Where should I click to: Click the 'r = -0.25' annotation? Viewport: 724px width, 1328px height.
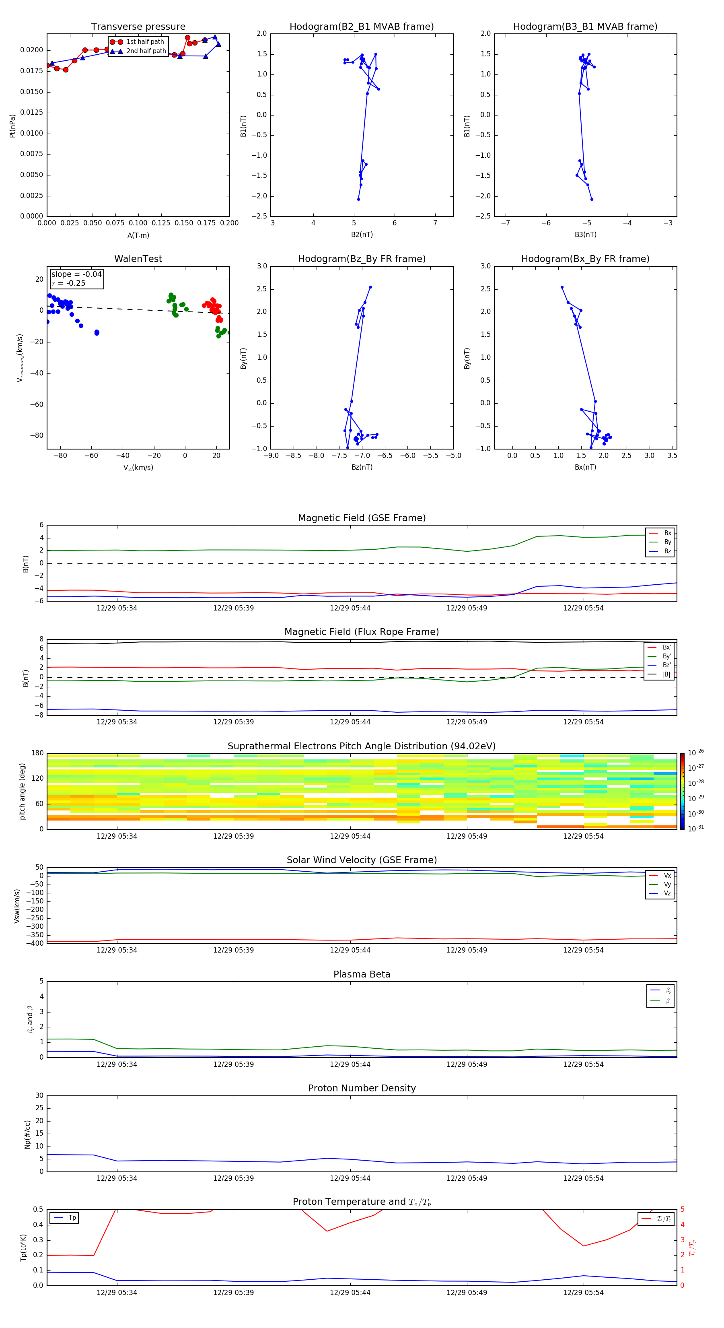click(x=68, y=284)
